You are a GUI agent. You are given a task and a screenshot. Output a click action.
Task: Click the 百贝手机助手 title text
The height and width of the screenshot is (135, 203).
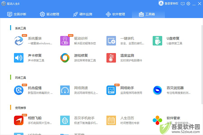tap(84, 118)
